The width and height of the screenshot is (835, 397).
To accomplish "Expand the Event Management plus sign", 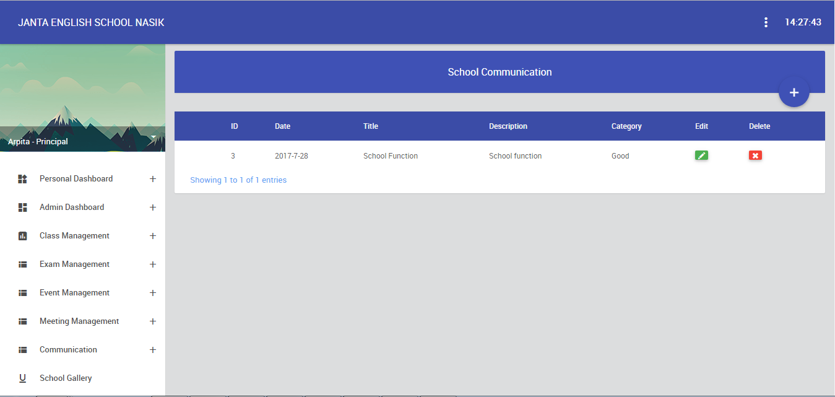I will click(x=153, y=293).
